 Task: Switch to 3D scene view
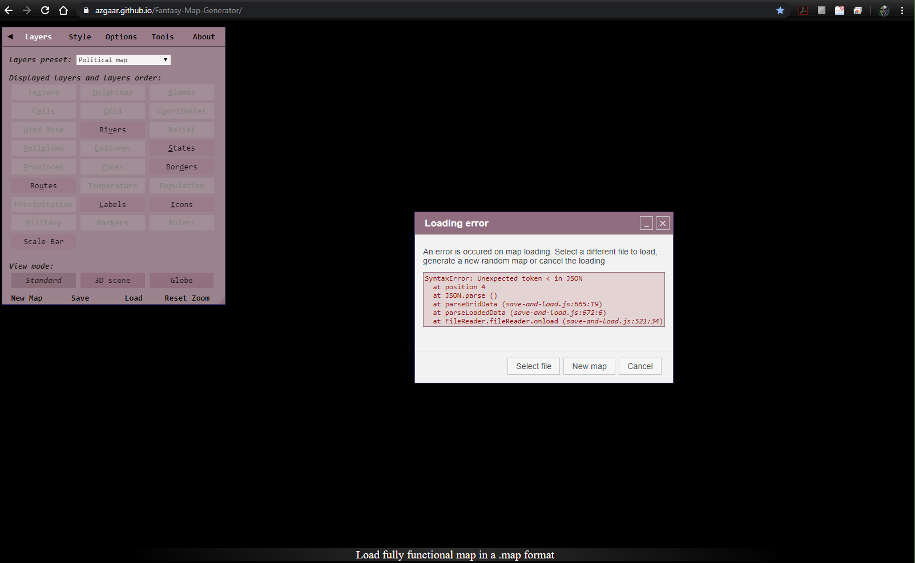(112, 281)
